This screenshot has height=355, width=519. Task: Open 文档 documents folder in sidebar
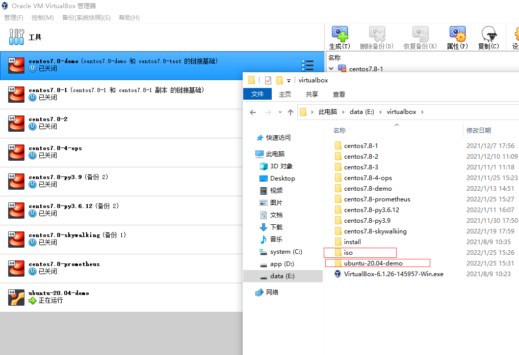click(x=276, y=215)
